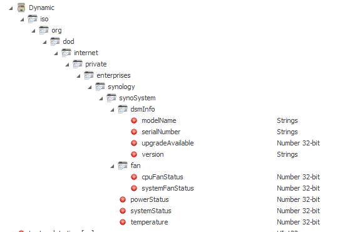Click Number 32-bit type of upgradeAvailable
This screenshot has width=350, height=232.
tap(299, 143)
